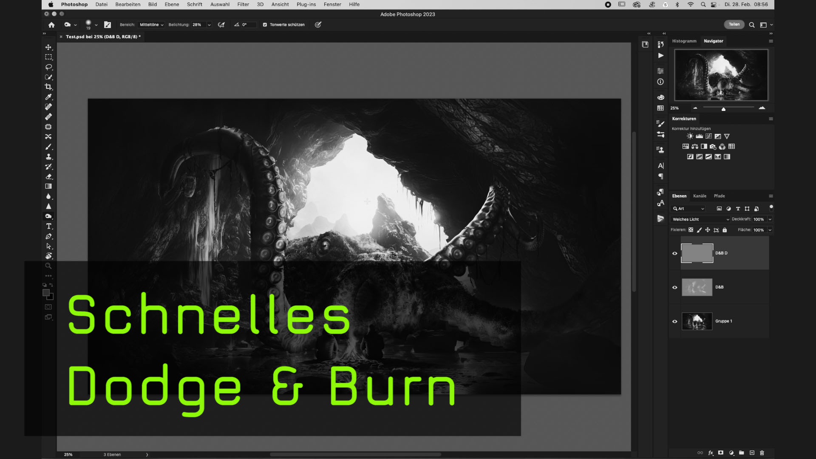This screenshot has width=816, height=459.
Task: Open the Filter menu
Action: tap(243, 4)
